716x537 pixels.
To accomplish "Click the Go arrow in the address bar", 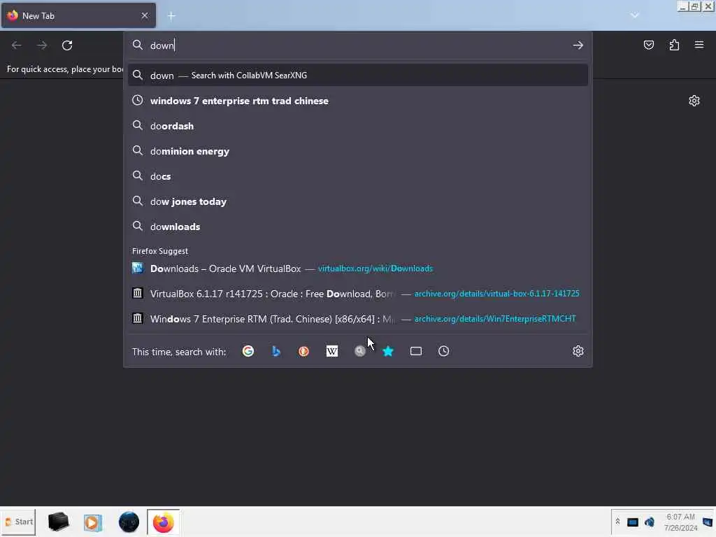I will [x=578, y=45].
